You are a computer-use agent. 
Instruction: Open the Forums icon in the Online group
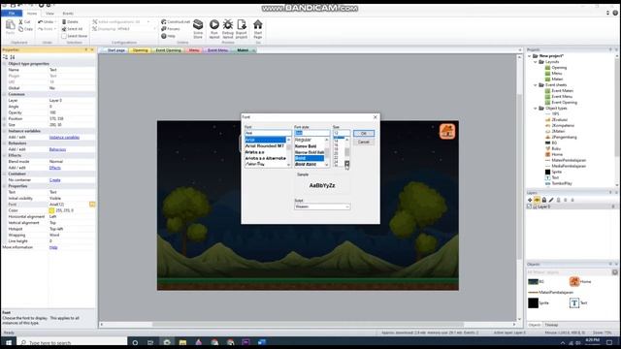coord(164,29)
